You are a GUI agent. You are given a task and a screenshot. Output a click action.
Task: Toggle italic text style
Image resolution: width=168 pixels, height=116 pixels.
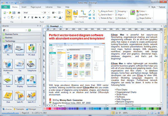click(x=29, y=17)
